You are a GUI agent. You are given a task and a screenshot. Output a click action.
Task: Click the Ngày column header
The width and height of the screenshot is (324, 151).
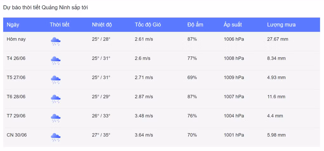pos(13,25)
